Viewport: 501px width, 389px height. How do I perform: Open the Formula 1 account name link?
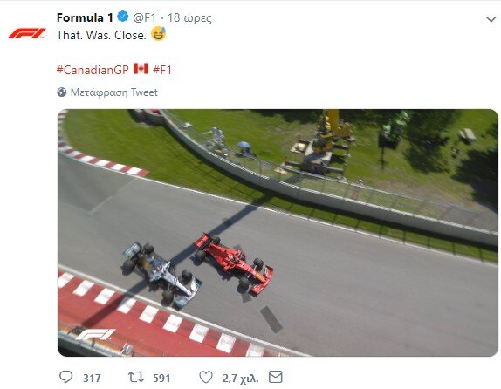(85, 17)
